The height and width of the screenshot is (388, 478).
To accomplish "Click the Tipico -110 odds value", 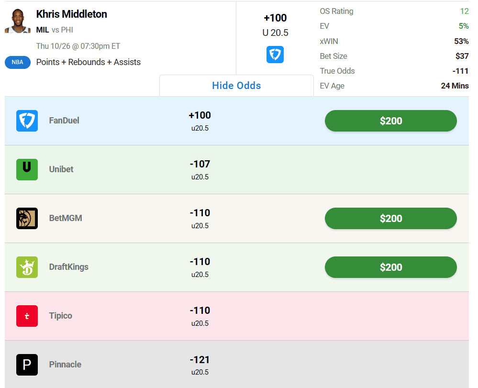I will coord(200,310).
